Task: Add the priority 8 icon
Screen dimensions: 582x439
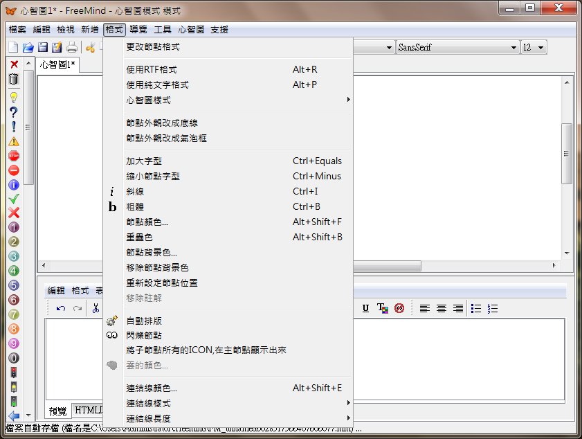Action: point(14,329)
